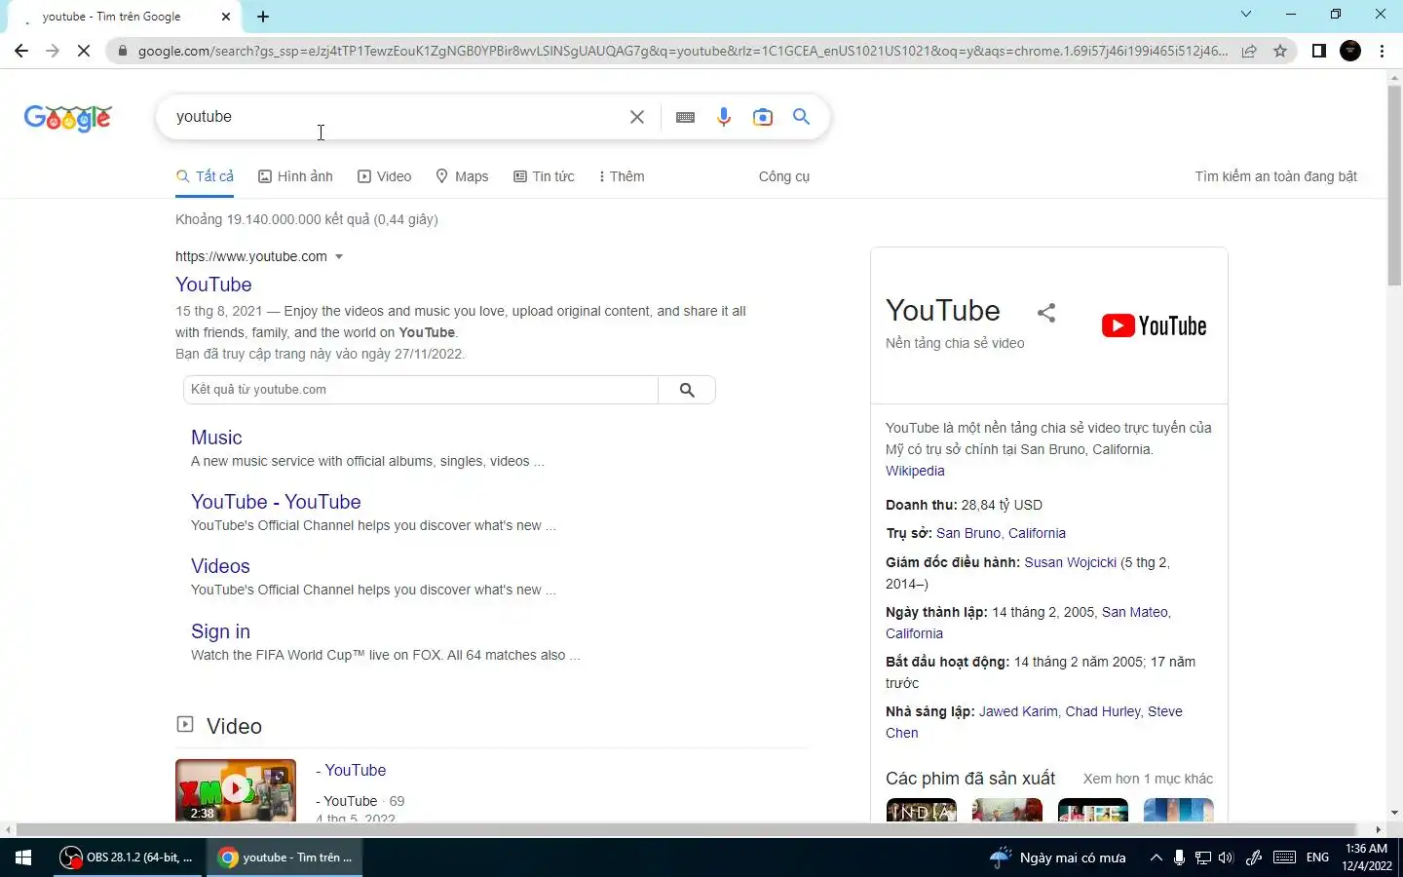View site info via the padlock icon

coord(122,51)
